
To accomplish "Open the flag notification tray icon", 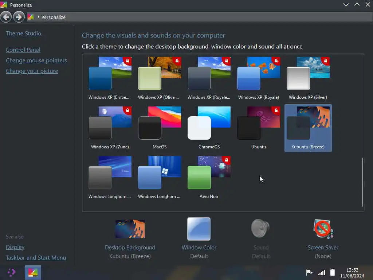I will coord(309,272).
